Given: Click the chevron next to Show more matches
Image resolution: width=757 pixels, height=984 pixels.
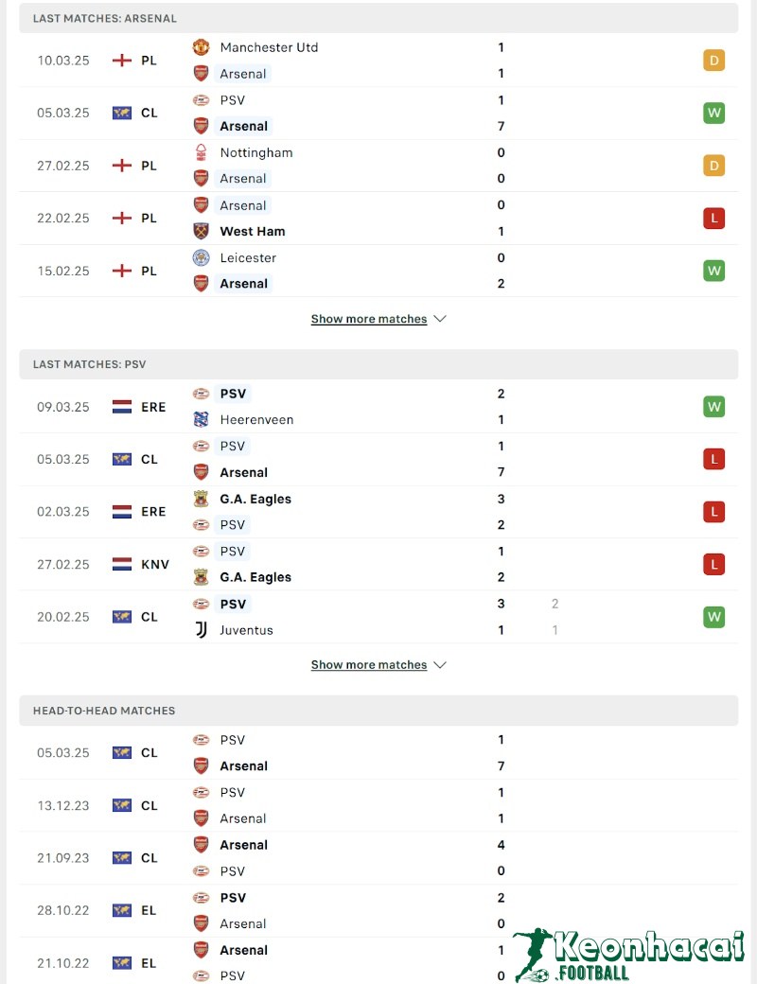Looking at the screenshot, I should pyautogui.click(x=439, y=319).
